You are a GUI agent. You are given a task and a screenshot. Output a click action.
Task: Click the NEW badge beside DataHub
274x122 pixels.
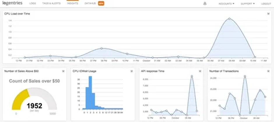click(x=101, y=3)
